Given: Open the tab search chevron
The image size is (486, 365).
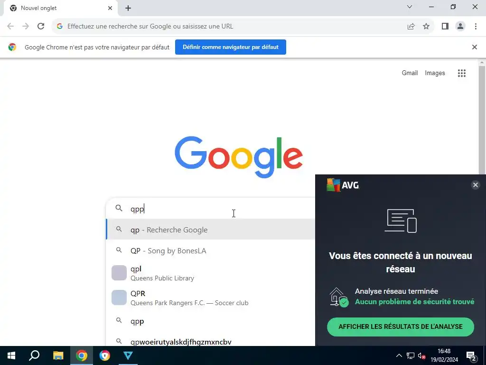Looking at the screenshot, I should (x=410, y=7).
